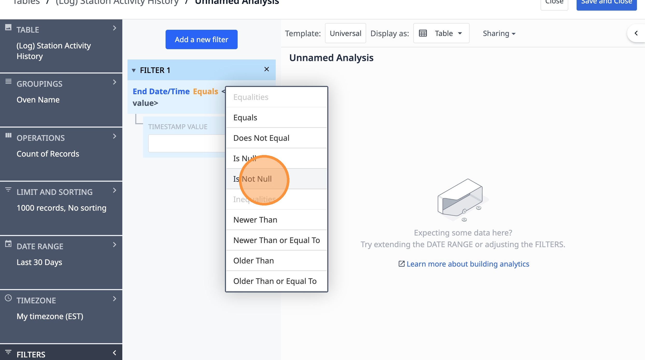Click the Add a new filter button
This screenshot has height=360, width=645.
tap(201, 40)
